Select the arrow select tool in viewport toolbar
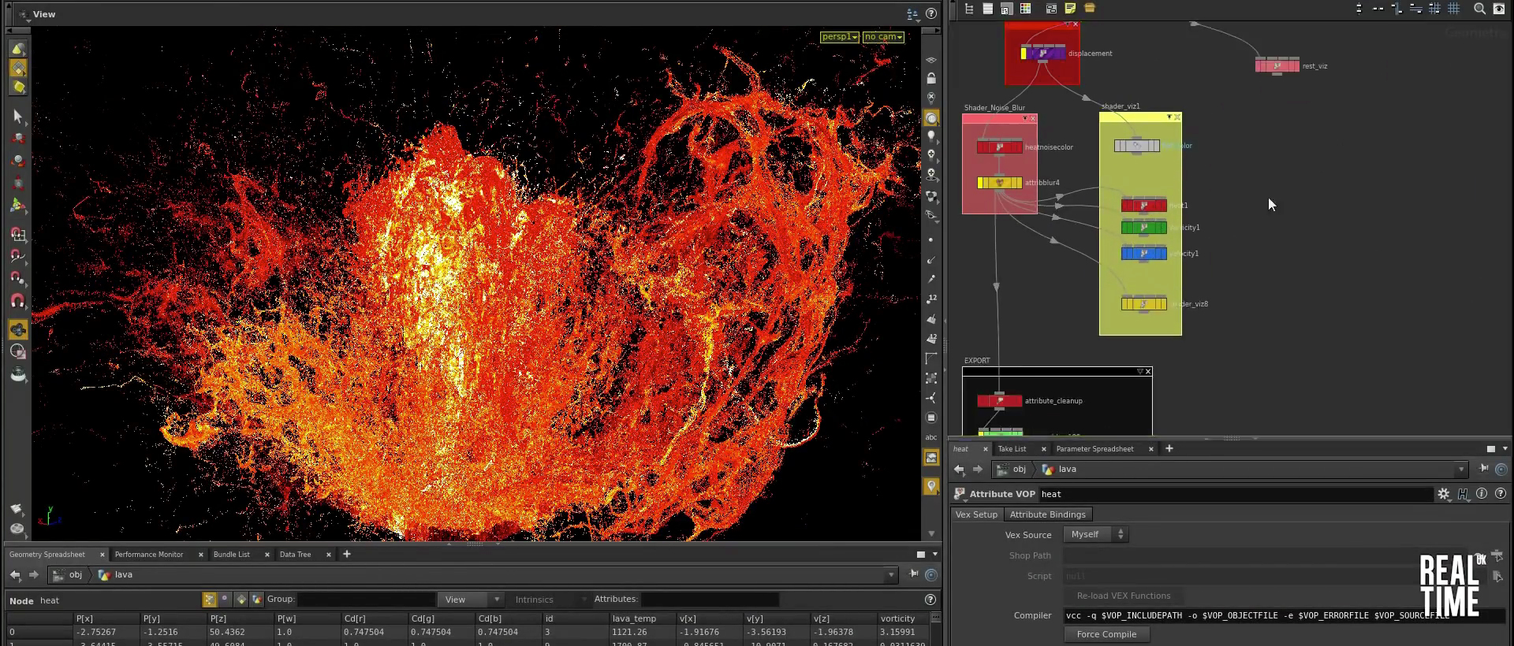This screenshot has width=1514, height=646. click(x=17, y=117)
